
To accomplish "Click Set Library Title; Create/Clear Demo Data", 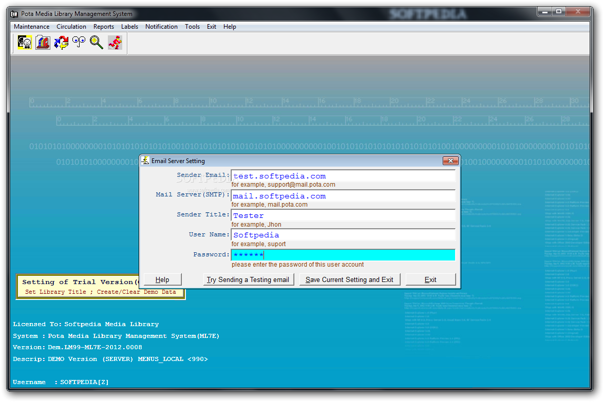I will [x=101, y=292].
